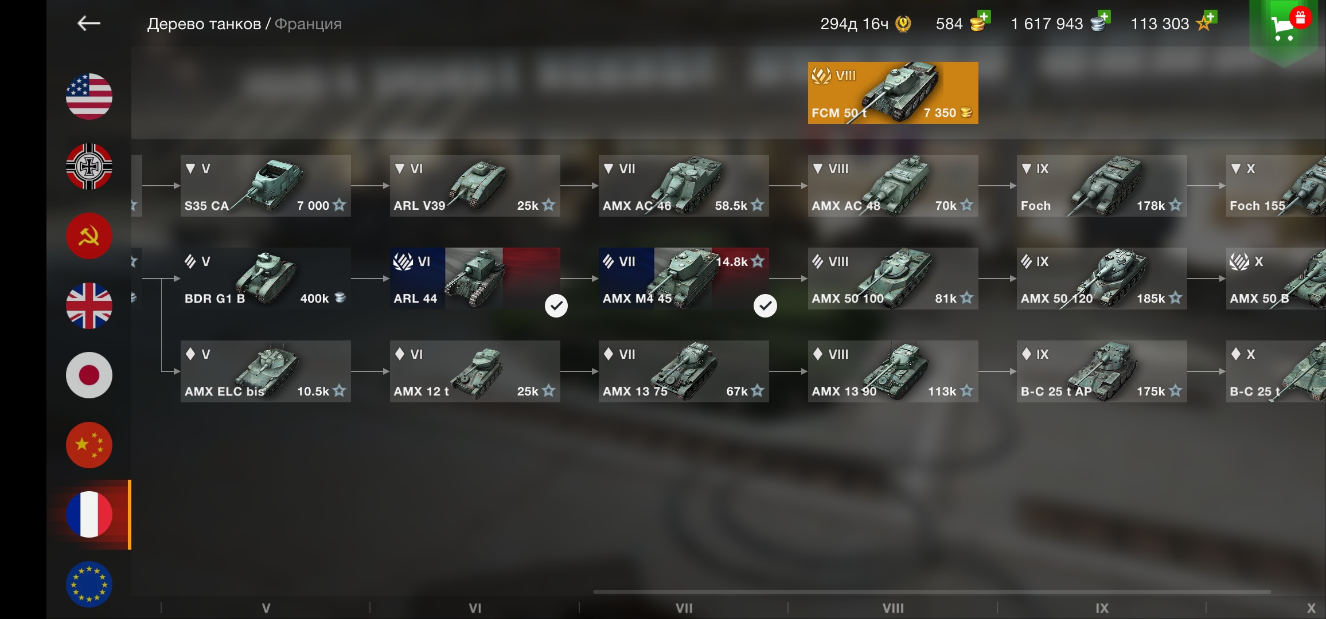This screenshot has width=1326, height=619.
Task: Jump to tier V column label
Action: click(266, 608)
